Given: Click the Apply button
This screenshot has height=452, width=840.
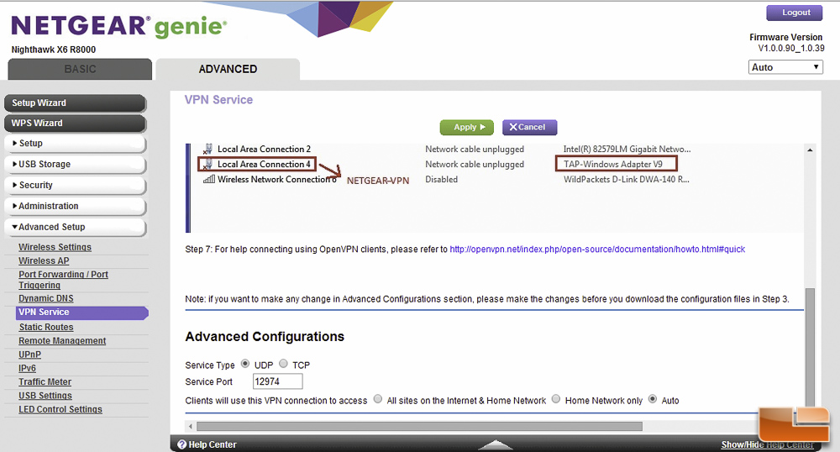Looking at the screenshot, I should pyautogui.click(x=466, y=128).
